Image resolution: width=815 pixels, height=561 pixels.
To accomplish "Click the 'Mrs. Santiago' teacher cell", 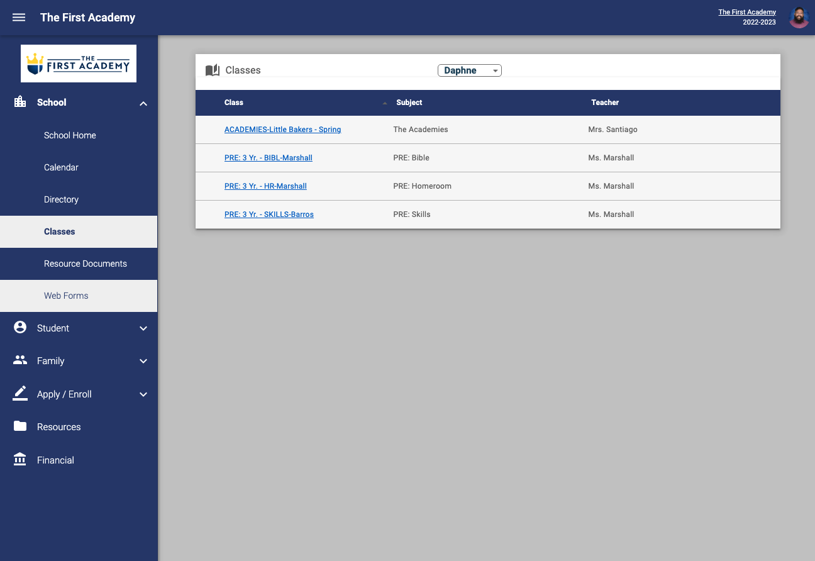I will click(x=613, y=130).
